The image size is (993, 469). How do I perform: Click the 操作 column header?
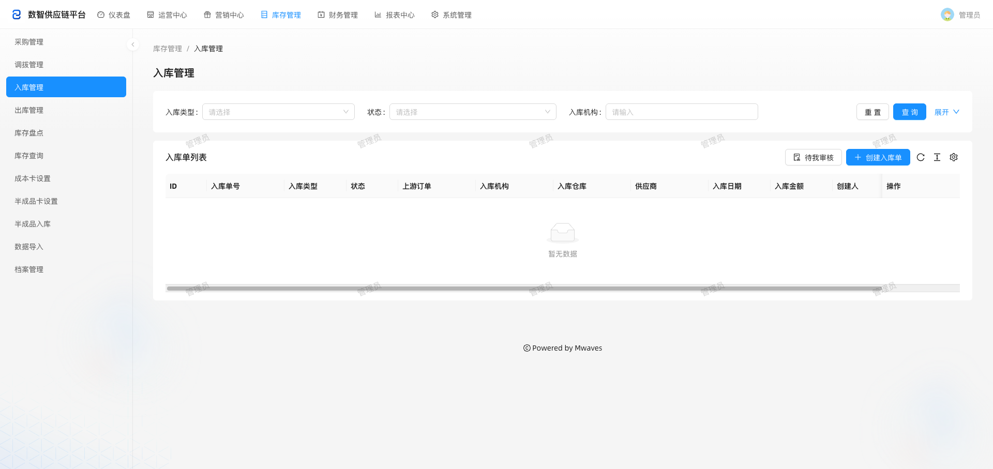point(921,186)
